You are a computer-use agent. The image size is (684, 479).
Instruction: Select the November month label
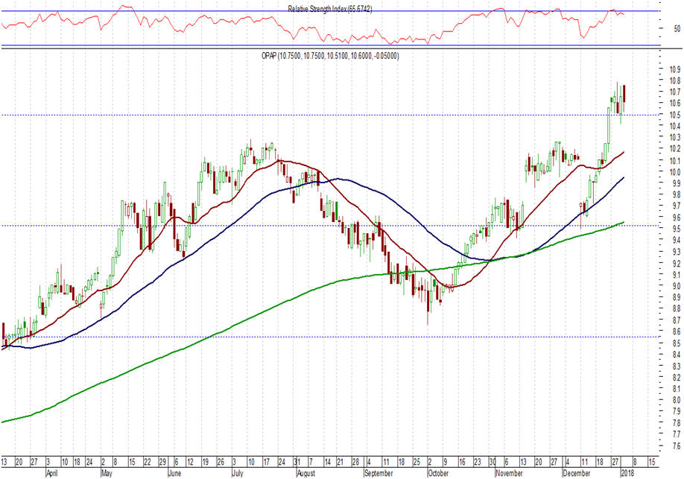click(509, 474)
